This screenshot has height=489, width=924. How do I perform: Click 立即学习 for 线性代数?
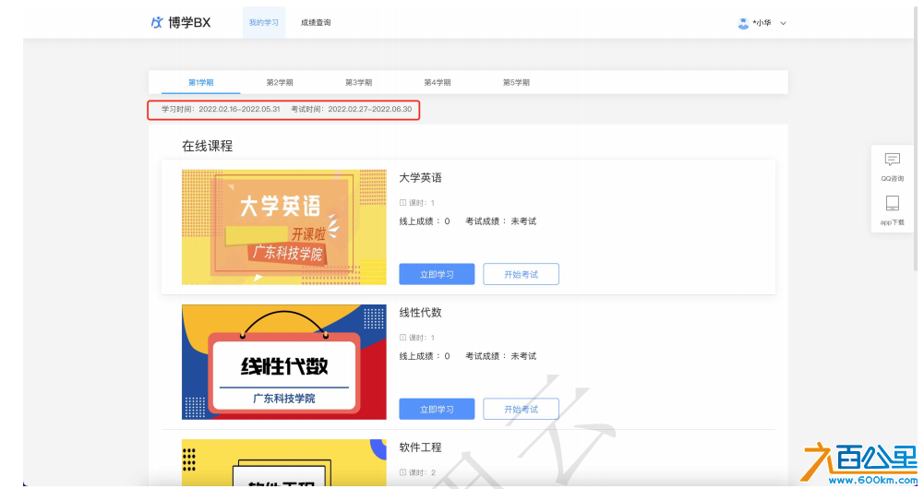[437, 409]
